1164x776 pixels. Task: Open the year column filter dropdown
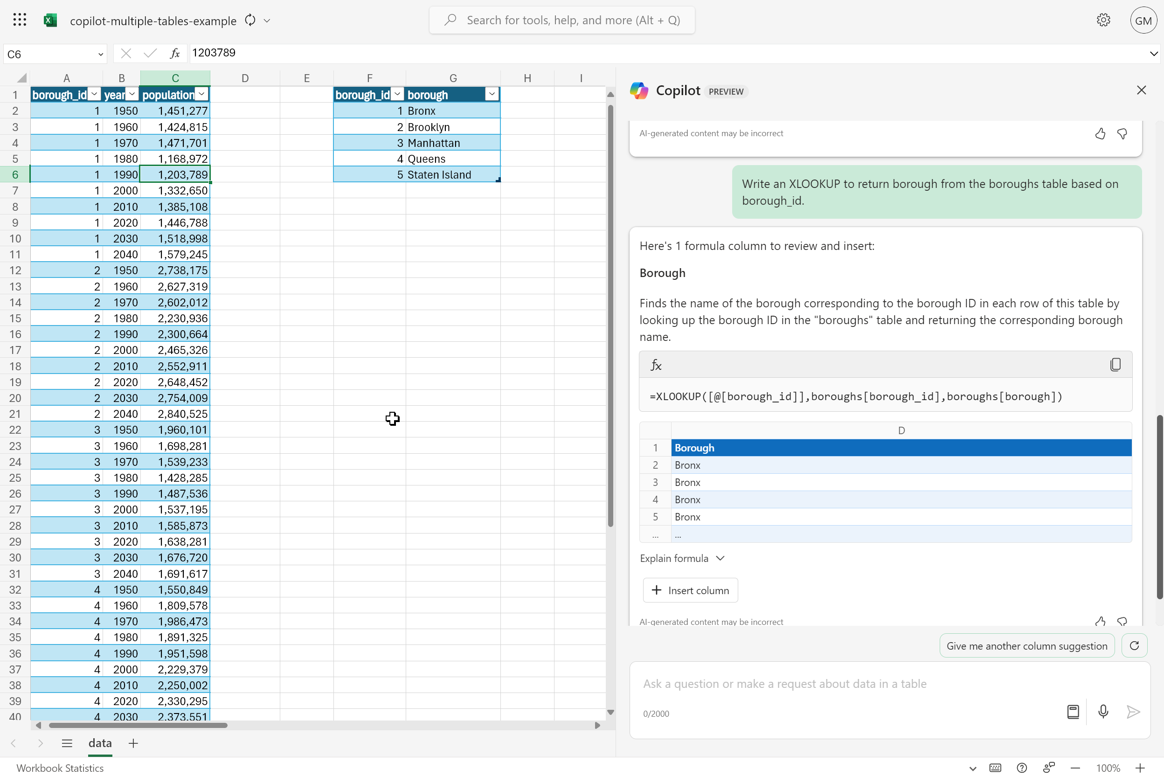click(132, 94)
